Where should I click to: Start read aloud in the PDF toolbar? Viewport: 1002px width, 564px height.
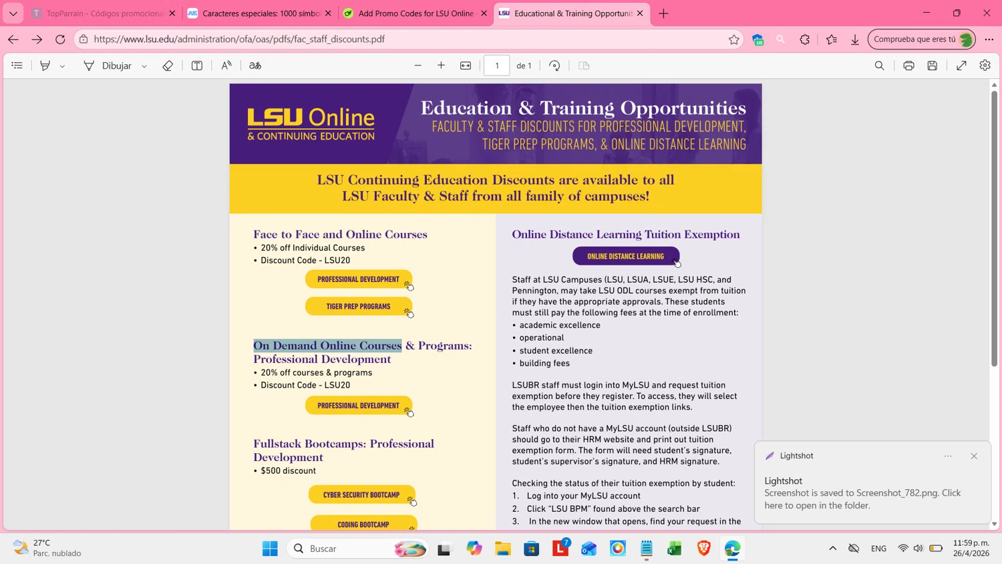coord(226,65)
